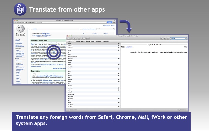Click the Wikipedia search box
The image size is (209, 131).
(105, 29)
